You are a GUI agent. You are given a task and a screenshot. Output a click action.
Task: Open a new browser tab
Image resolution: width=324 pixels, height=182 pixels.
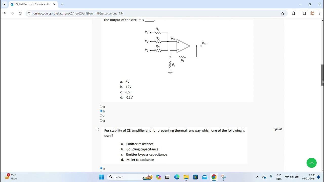(62, 4)
